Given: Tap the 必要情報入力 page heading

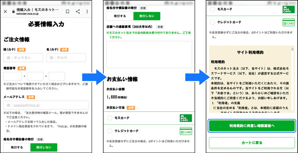Looking at the screenshot, I should point(46,24).
